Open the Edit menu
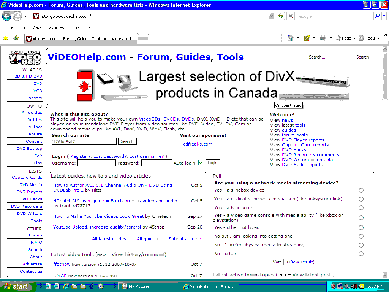The height and width of the screenshot is (292, 389). coord(23,27)
